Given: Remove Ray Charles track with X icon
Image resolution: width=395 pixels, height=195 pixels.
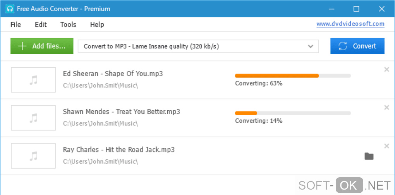Looking at the screenshot, I should pyautogui.click(x=386, y=146).
